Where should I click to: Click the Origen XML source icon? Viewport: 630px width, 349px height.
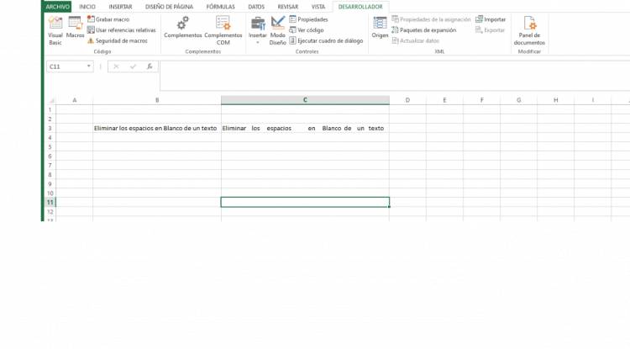(380, 29)
